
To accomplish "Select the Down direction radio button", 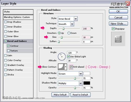I will [69, 33].
